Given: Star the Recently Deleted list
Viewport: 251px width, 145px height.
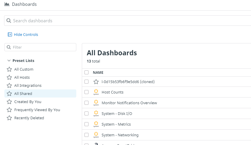Looking at the screenshot, I should 9,118.
